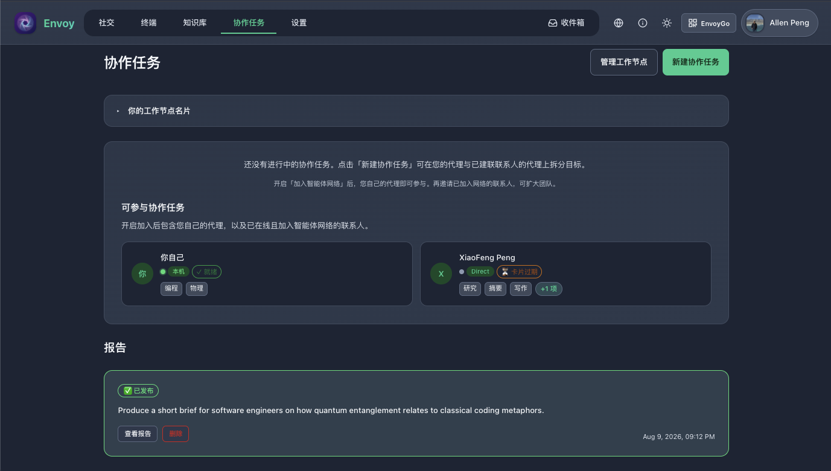Open the 收件箱 inbox
The image size is (831, 471).
(566, 23)
